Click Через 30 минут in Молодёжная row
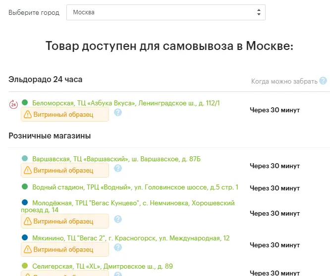This screenshot has height=276, width=330. click(275, 213)
